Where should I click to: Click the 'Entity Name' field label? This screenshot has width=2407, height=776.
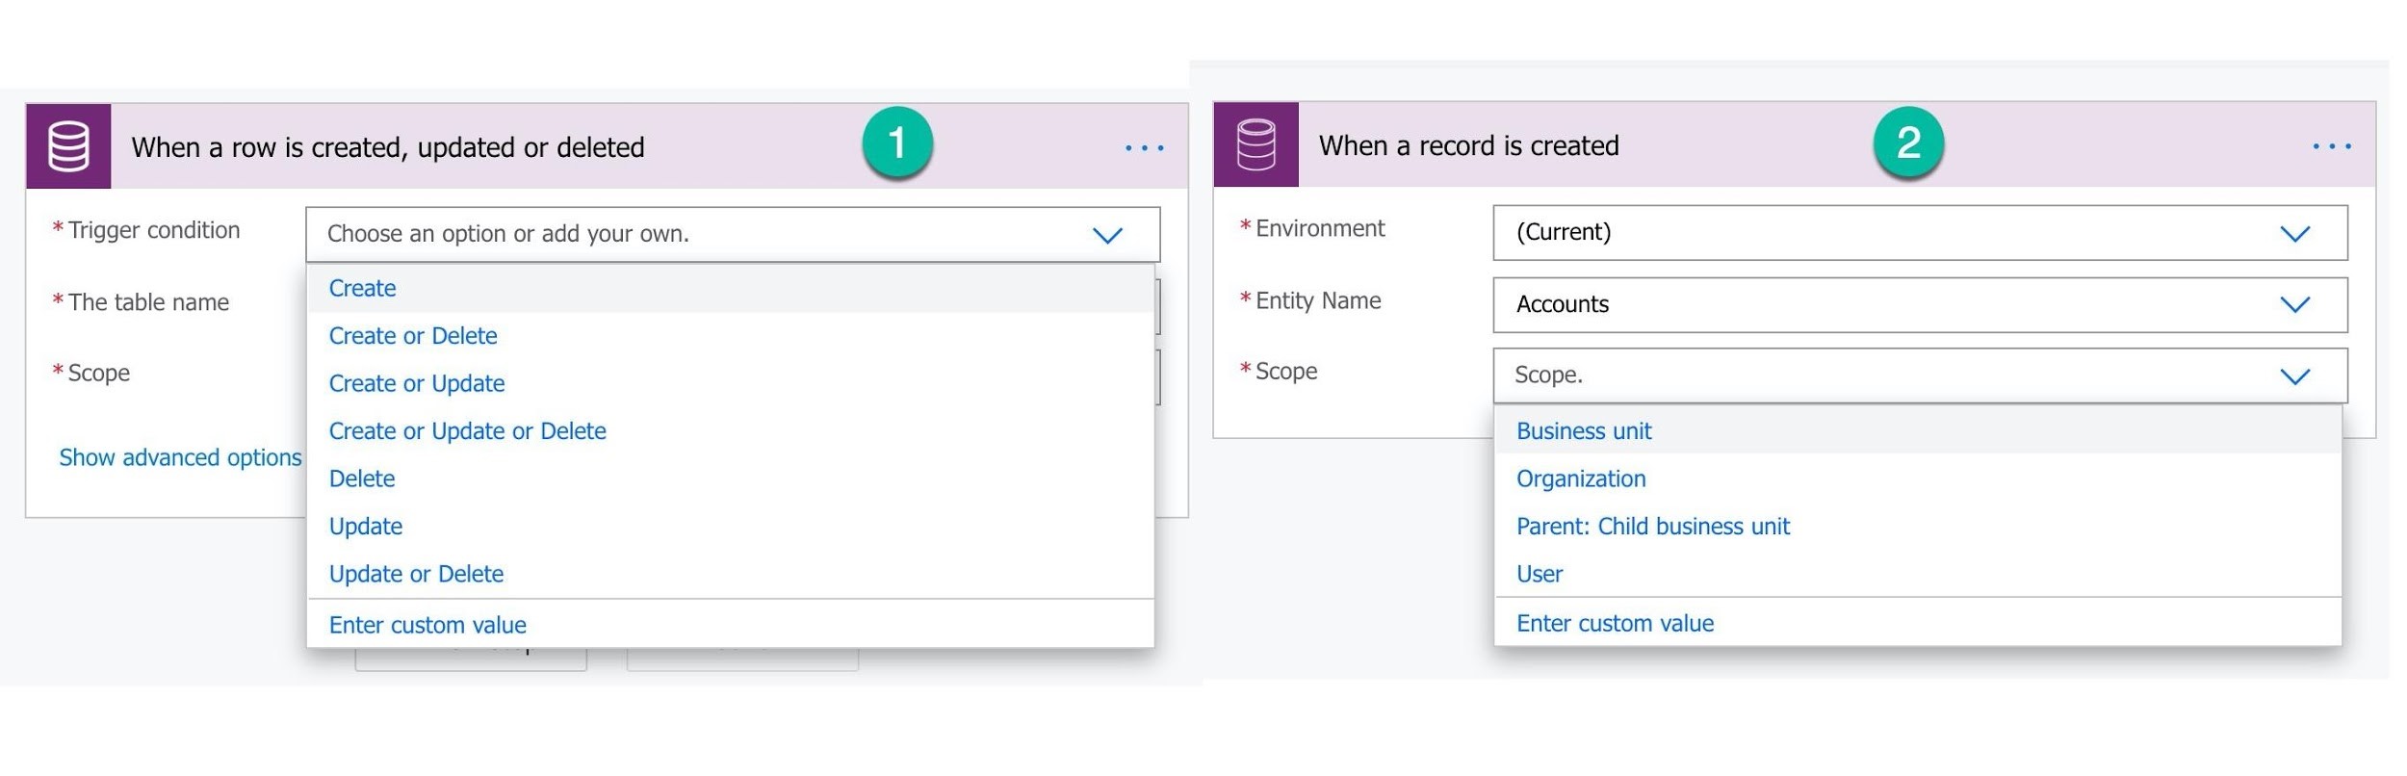coord(1318,300)
